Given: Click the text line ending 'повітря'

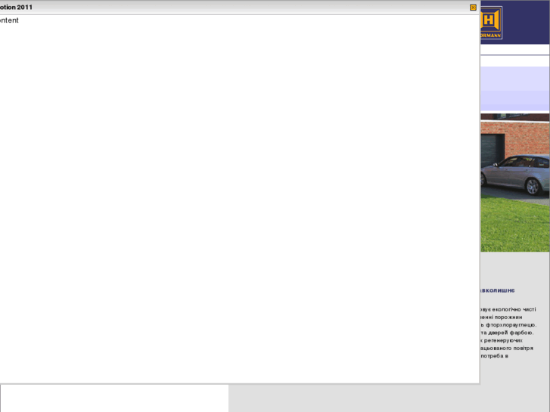Looking at the screenshot, I should coord(507,348).
